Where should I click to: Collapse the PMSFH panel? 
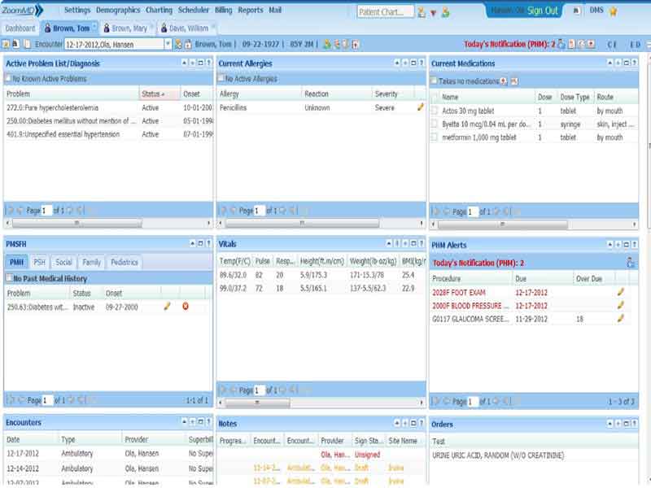click(192, 243)
